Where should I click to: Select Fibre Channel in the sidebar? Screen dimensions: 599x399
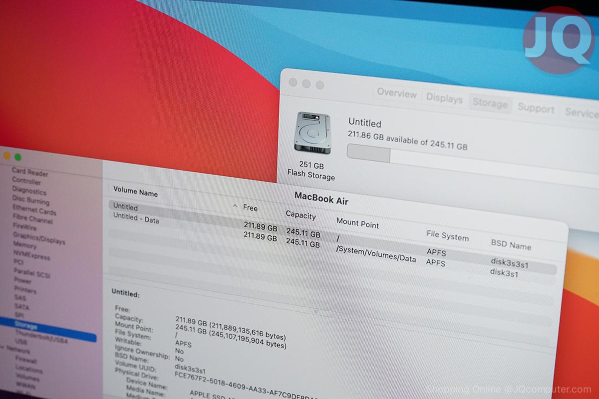point(33,219)
